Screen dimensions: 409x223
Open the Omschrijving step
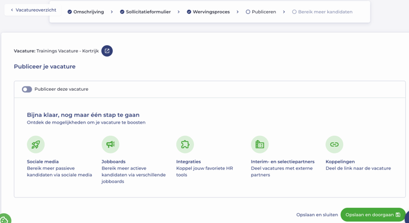89,12
